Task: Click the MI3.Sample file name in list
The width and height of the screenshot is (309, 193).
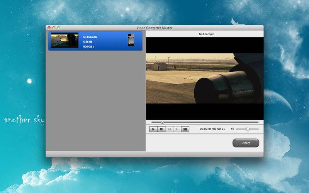Action: pos(90,37)
